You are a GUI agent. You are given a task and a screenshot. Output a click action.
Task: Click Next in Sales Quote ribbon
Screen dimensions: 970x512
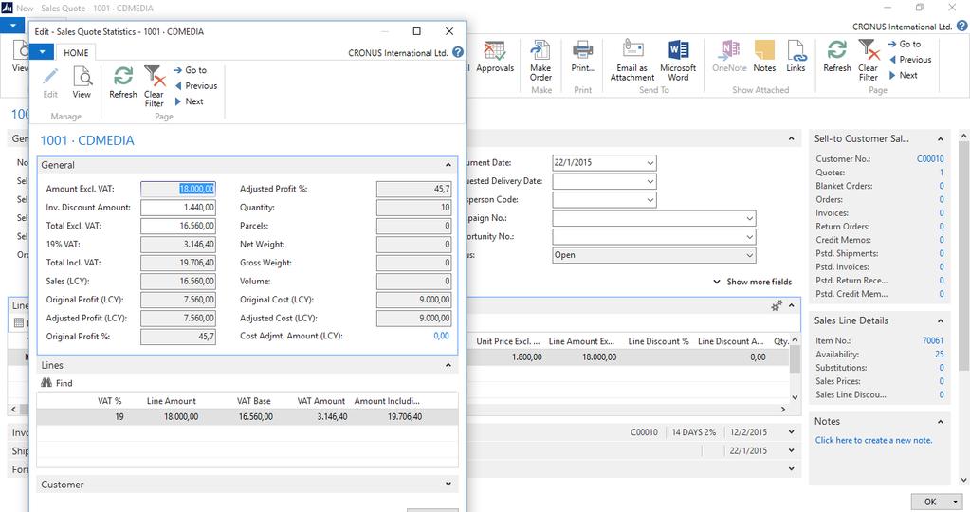[x=904, y=75]
